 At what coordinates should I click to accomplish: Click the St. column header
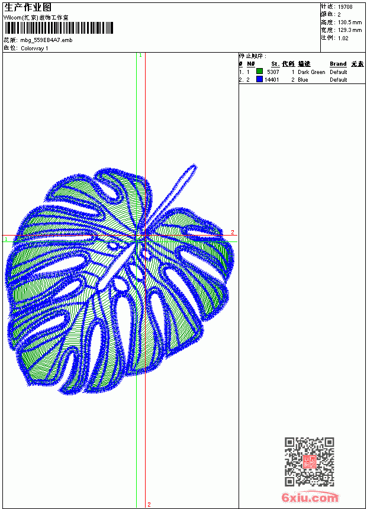pyautogui.click(x=275, y=64)
